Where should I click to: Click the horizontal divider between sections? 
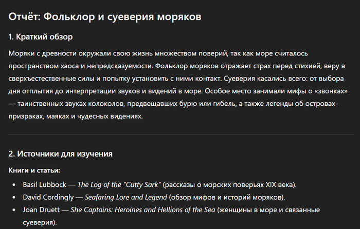pos(181,135)
